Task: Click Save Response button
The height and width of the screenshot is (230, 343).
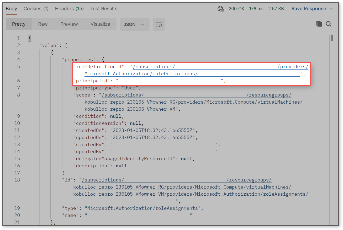Action: 309,9
